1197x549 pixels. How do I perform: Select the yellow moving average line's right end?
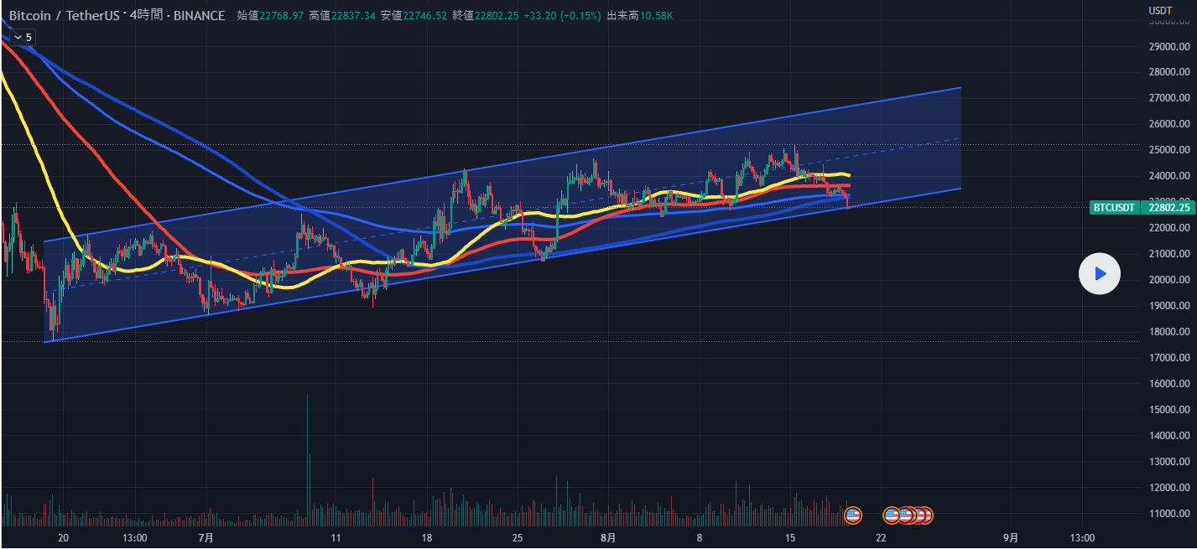tap(849, 175)
